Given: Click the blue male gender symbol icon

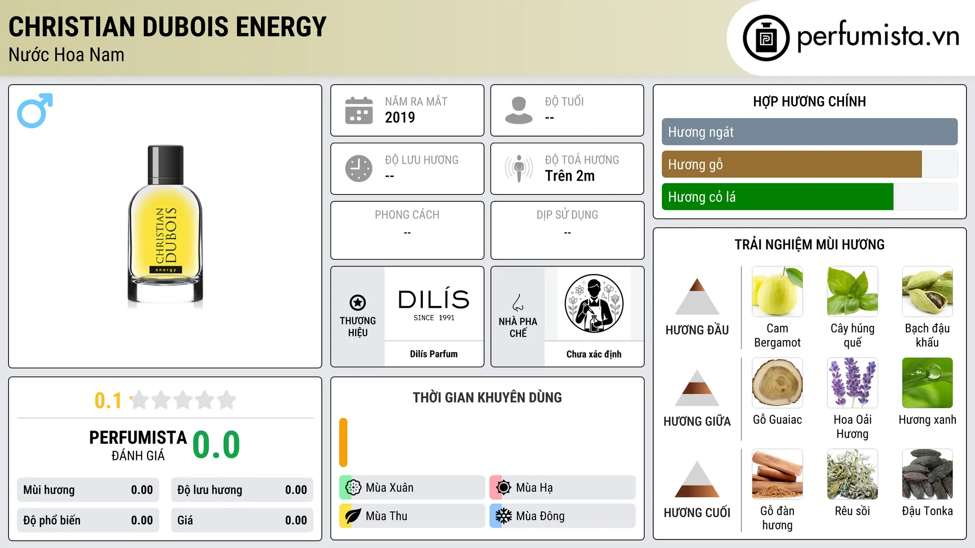Looking at the screenshot, I should [35, 110].
